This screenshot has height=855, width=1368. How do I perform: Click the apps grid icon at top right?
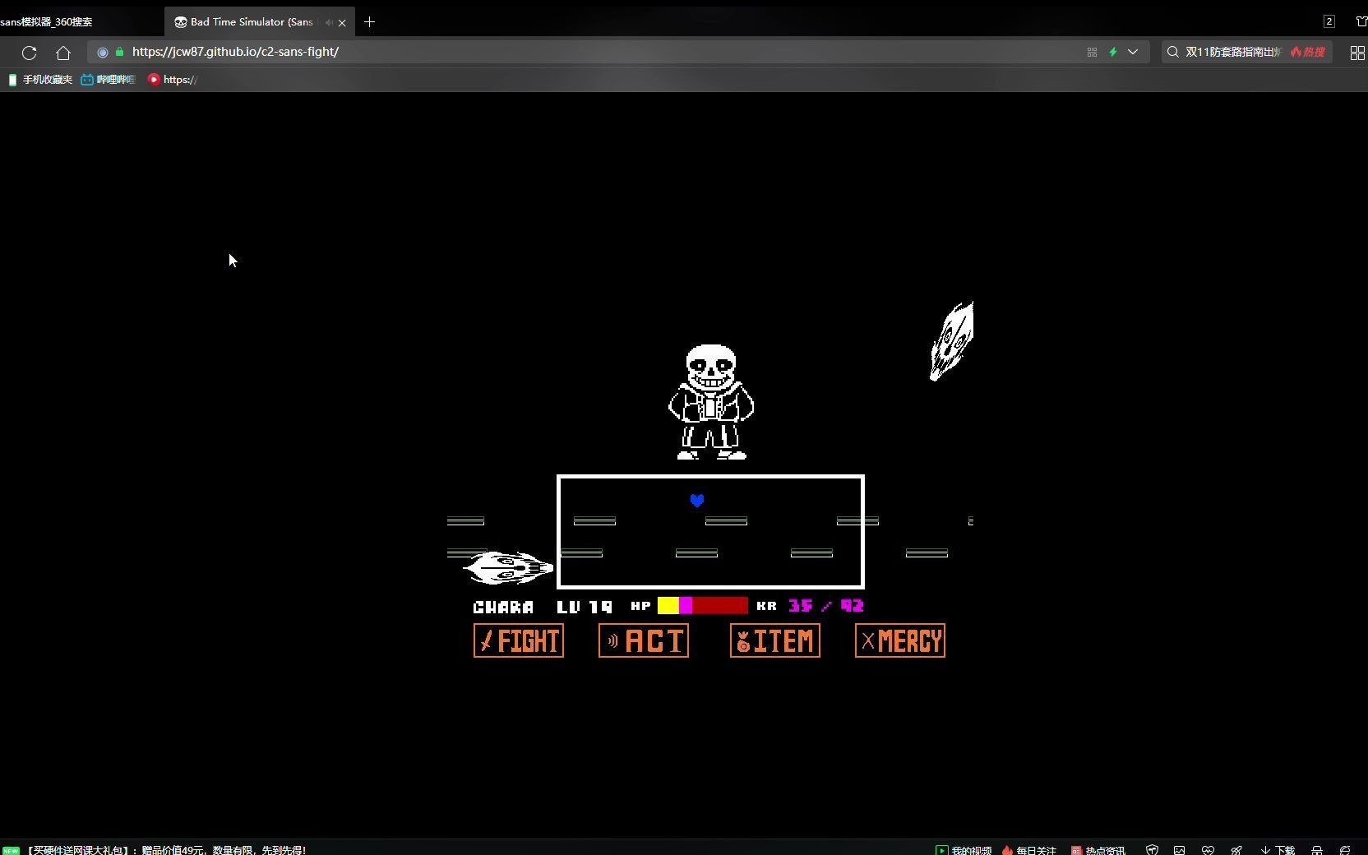1357,53
